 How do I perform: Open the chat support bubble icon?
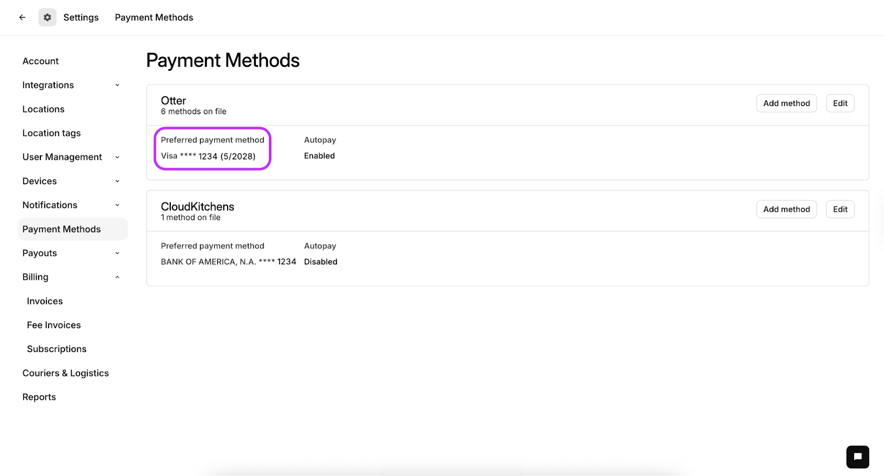pyautogui.click(x=857, y=457)
